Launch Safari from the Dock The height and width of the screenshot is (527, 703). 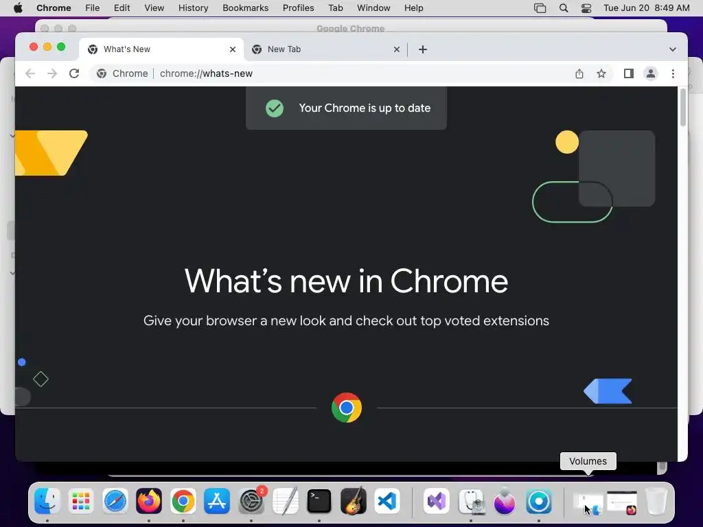click(115, 501)
